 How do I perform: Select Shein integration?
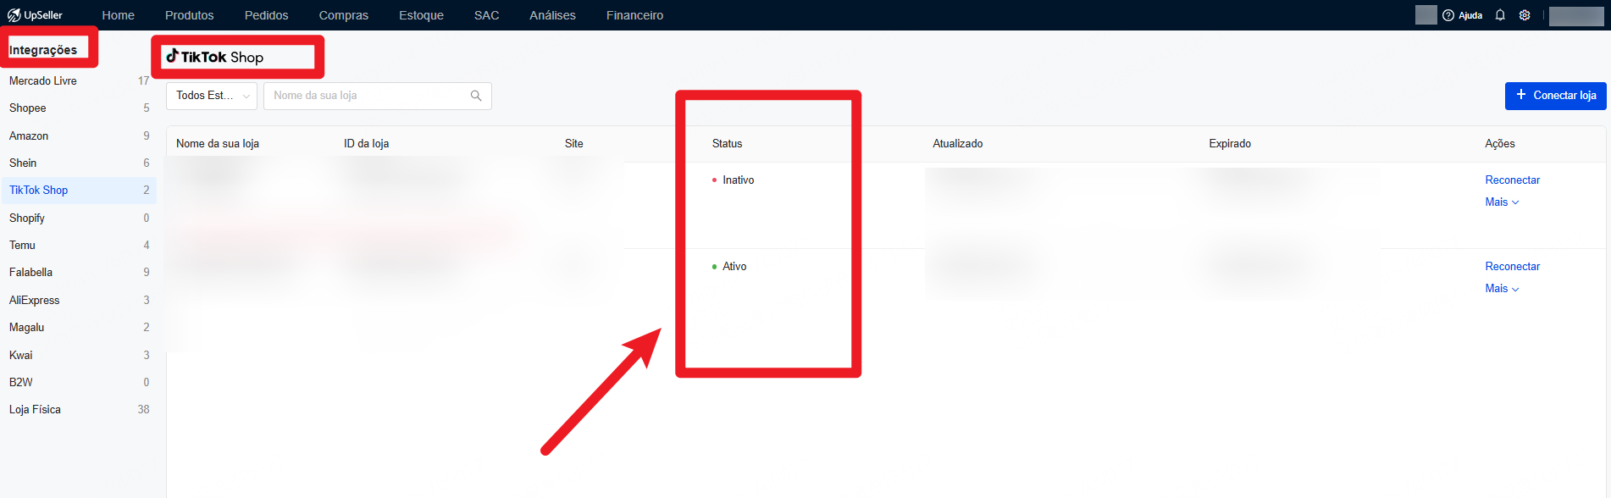coord(78,163)
